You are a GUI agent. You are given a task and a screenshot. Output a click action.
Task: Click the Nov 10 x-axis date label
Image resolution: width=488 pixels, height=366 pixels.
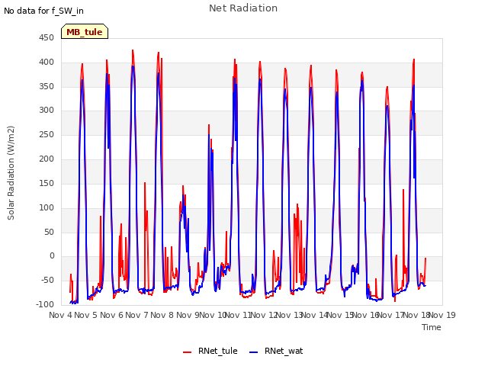click(x=213, y=315)
